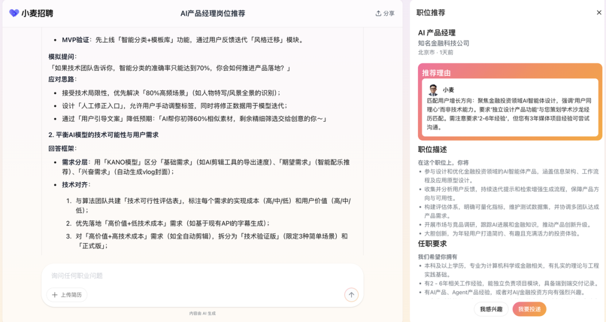Click company name 知名金融科技公司
Screen dimensions: 606x322
(x=443, y=43)
